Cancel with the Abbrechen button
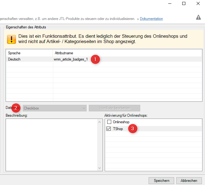 (x=189, y=181)
